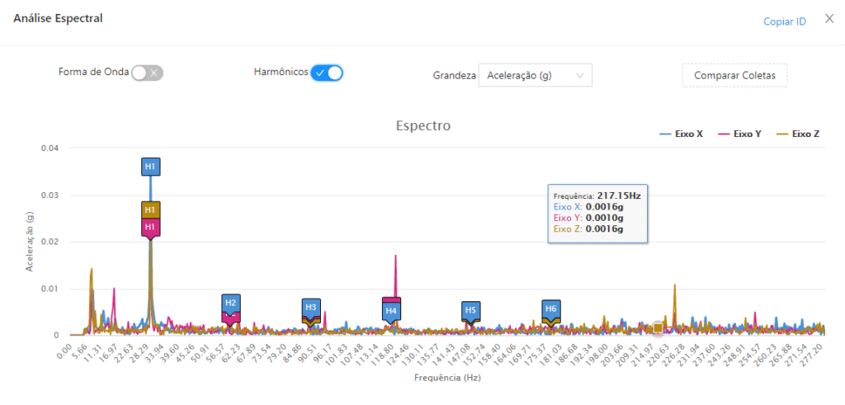Enable the Forma de Onda toggle

pos(148,73)
